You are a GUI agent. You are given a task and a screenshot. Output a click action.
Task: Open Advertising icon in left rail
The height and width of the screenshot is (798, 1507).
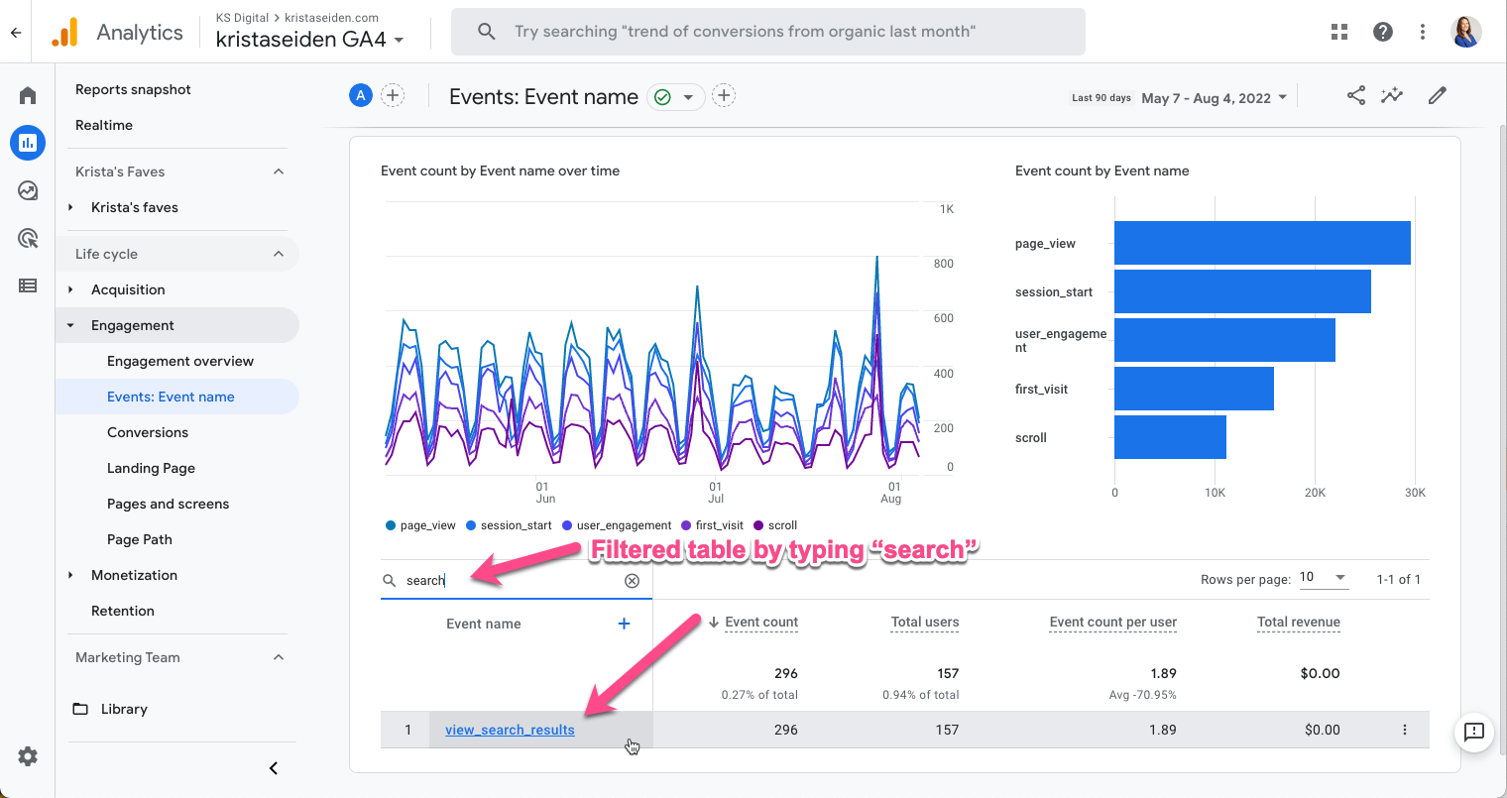(28, 238)
